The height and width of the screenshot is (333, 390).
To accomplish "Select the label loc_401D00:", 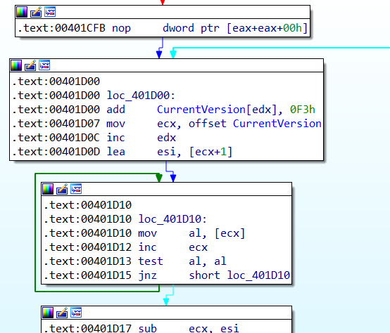I will click(141, 96).
